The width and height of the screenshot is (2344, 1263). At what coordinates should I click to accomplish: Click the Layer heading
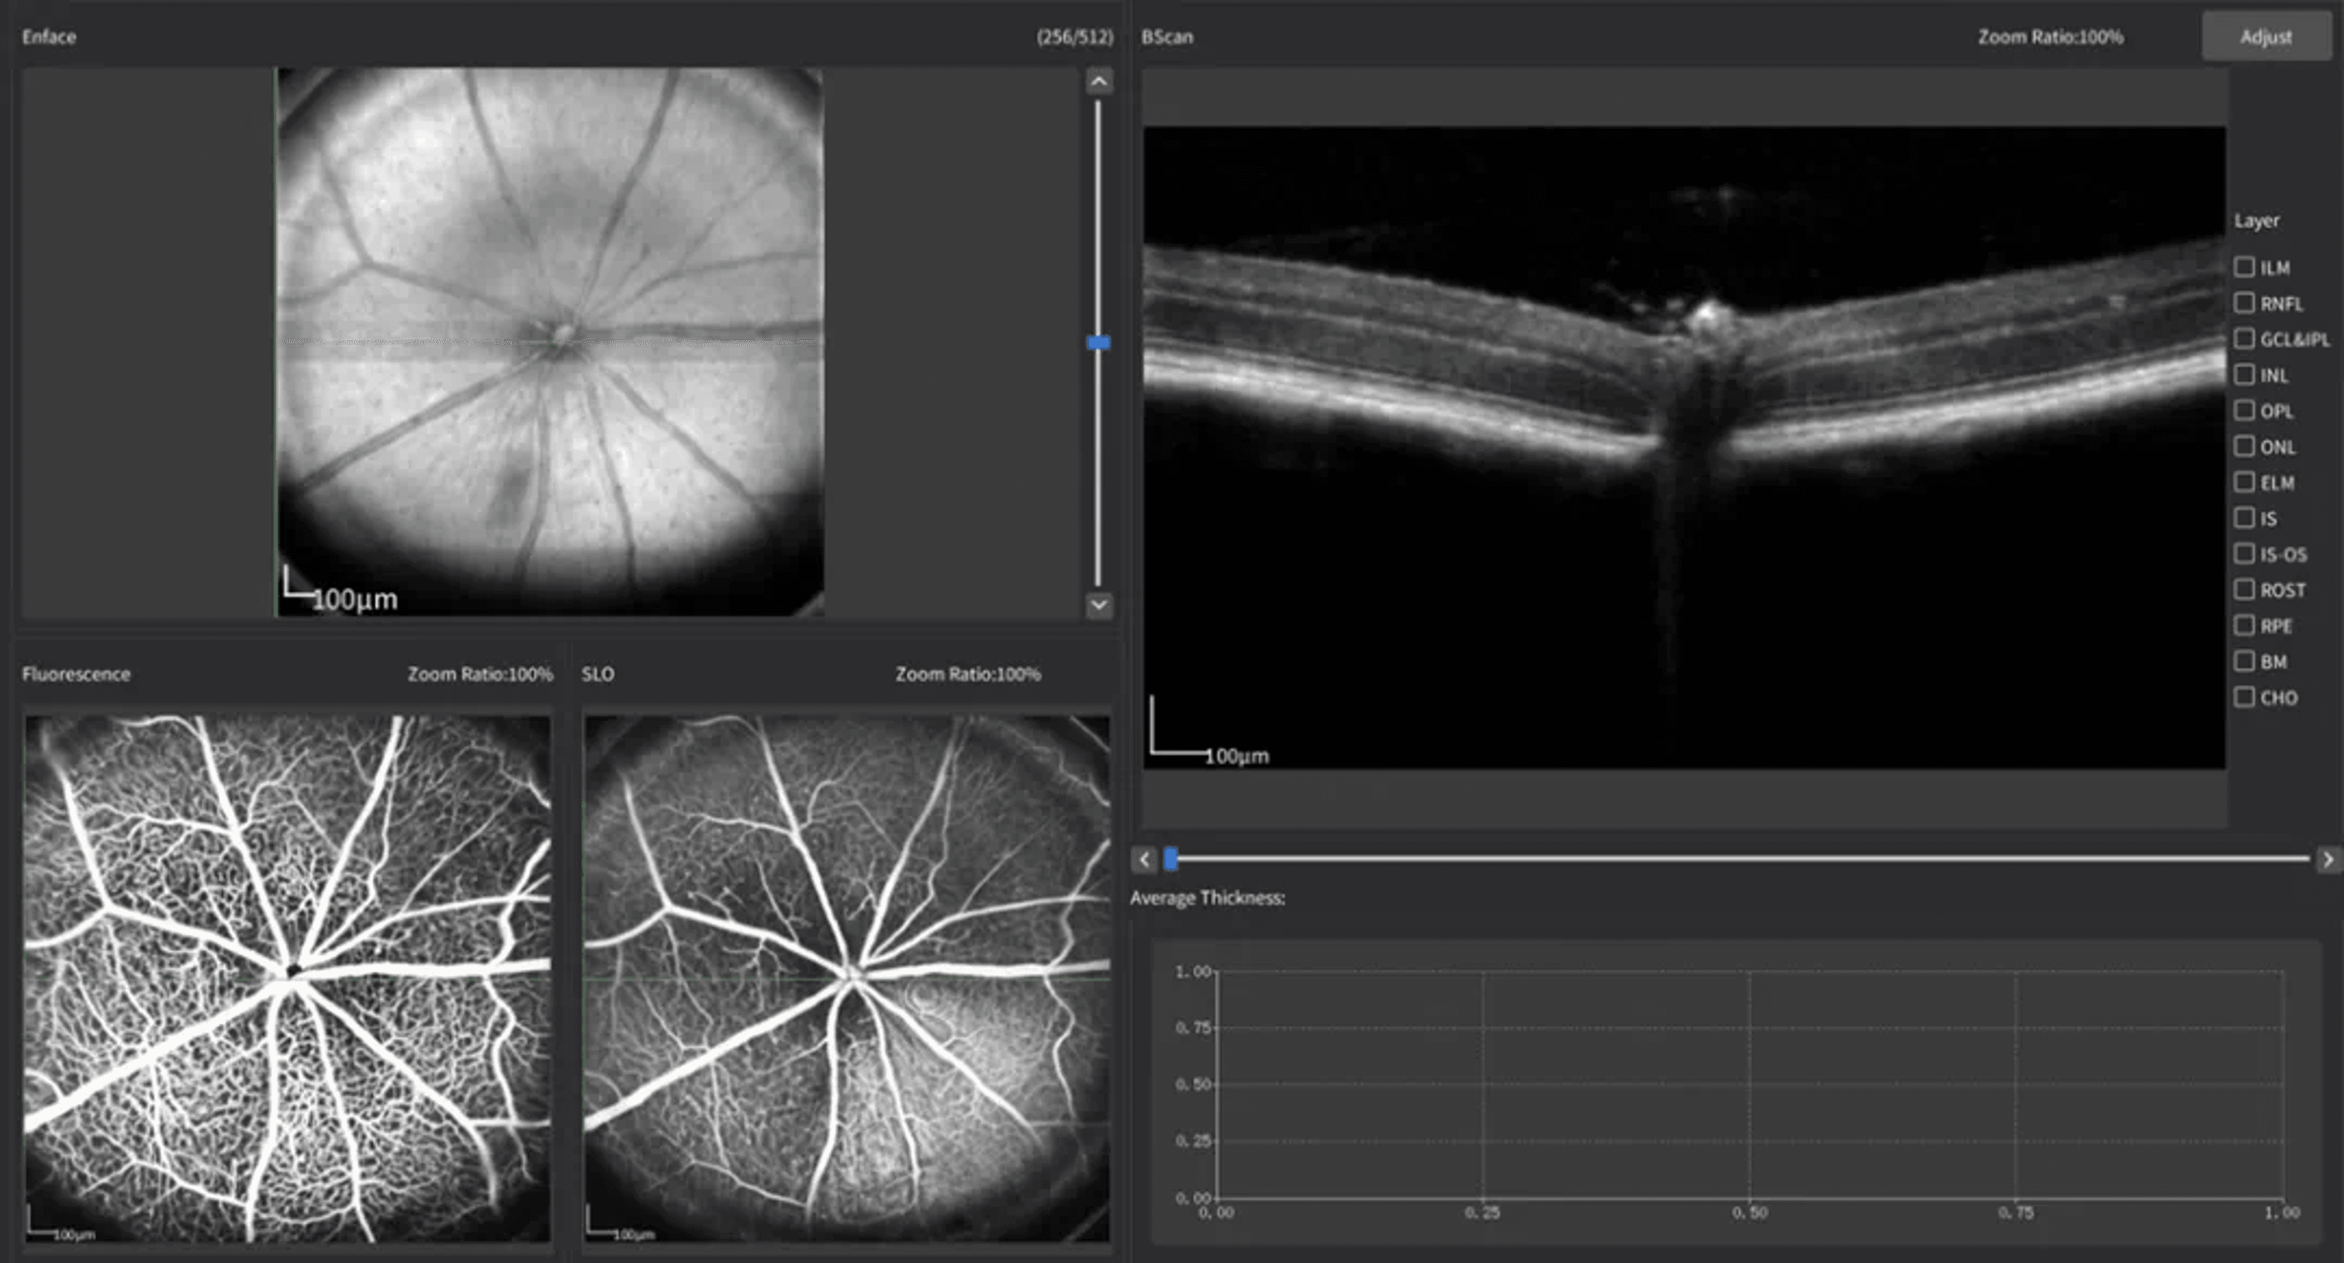[x=2257, y=221]
